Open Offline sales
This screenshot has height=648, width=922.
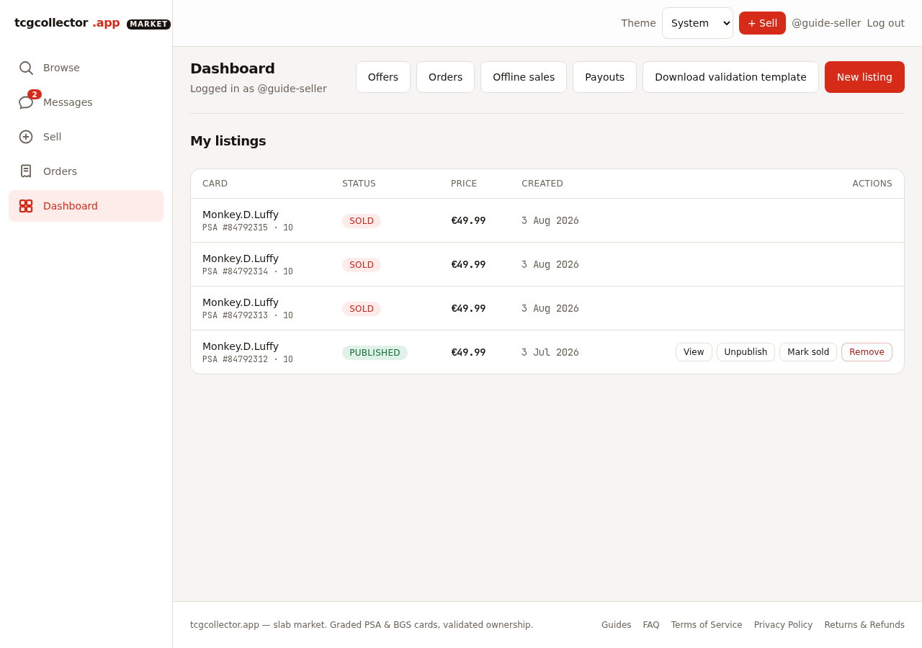pos(524,77)
